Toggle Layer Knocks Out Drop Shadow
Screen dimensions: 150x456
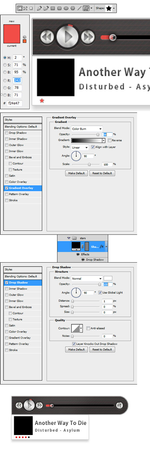point(74,344)
